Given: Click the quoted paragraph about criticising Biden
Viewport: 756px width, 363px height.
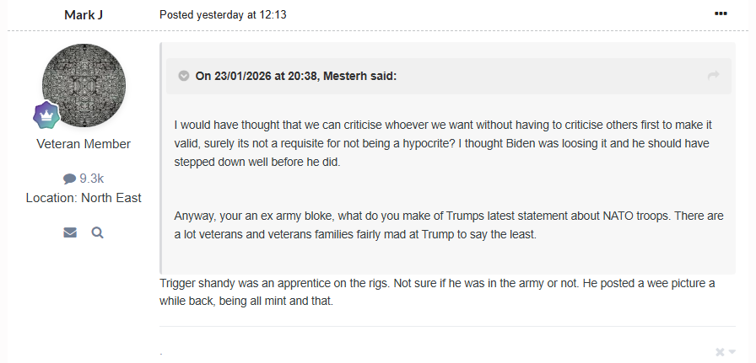Looking at the screenshot, I should [443, 143].
